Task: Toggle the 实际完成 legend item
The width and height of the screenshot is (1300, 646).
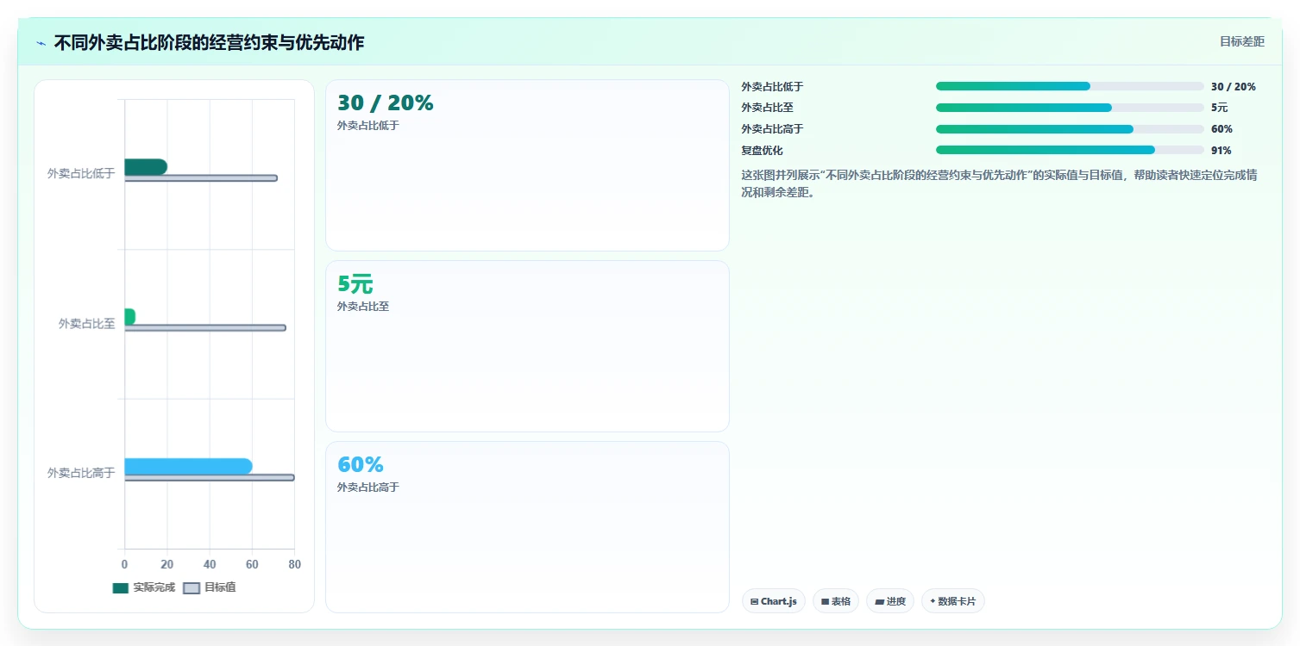Action: pyautogui.click(x=144, y=587)
